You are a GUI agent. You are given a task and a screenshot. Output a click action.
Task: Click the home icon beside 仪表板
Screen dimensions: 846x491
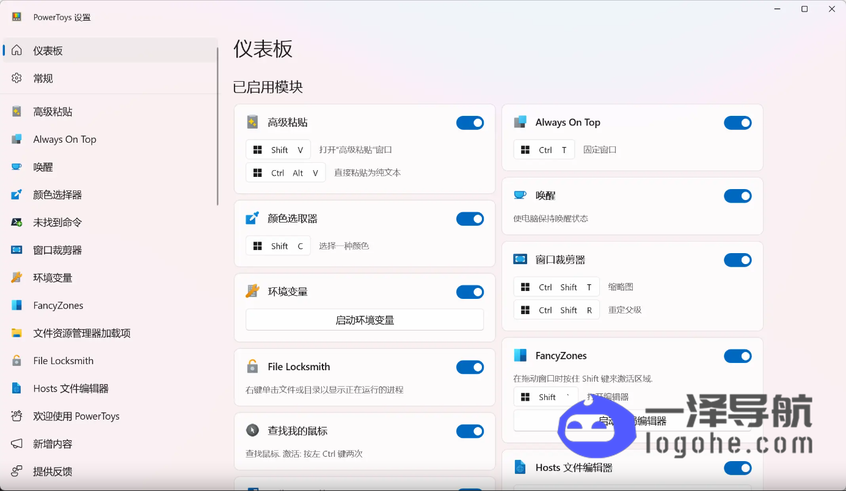click(x=16, y=50)
